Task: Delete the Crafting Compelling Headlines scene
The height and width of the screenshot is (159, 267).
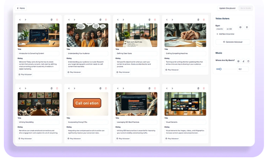Action: coord(204,19)
